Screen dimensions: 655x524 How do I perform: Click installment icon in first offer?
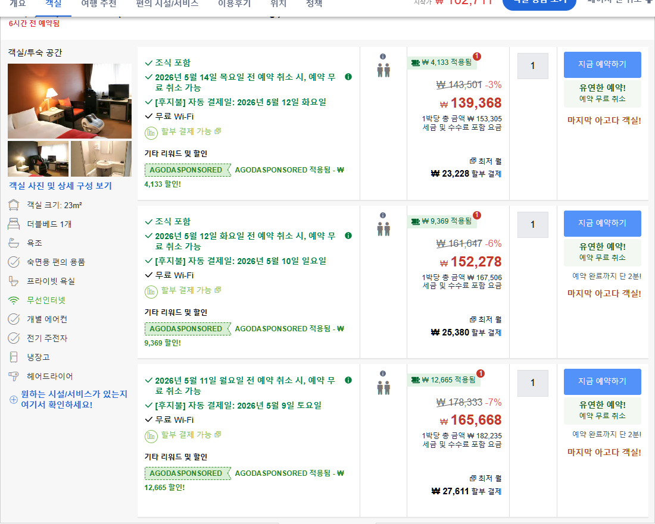151,133
